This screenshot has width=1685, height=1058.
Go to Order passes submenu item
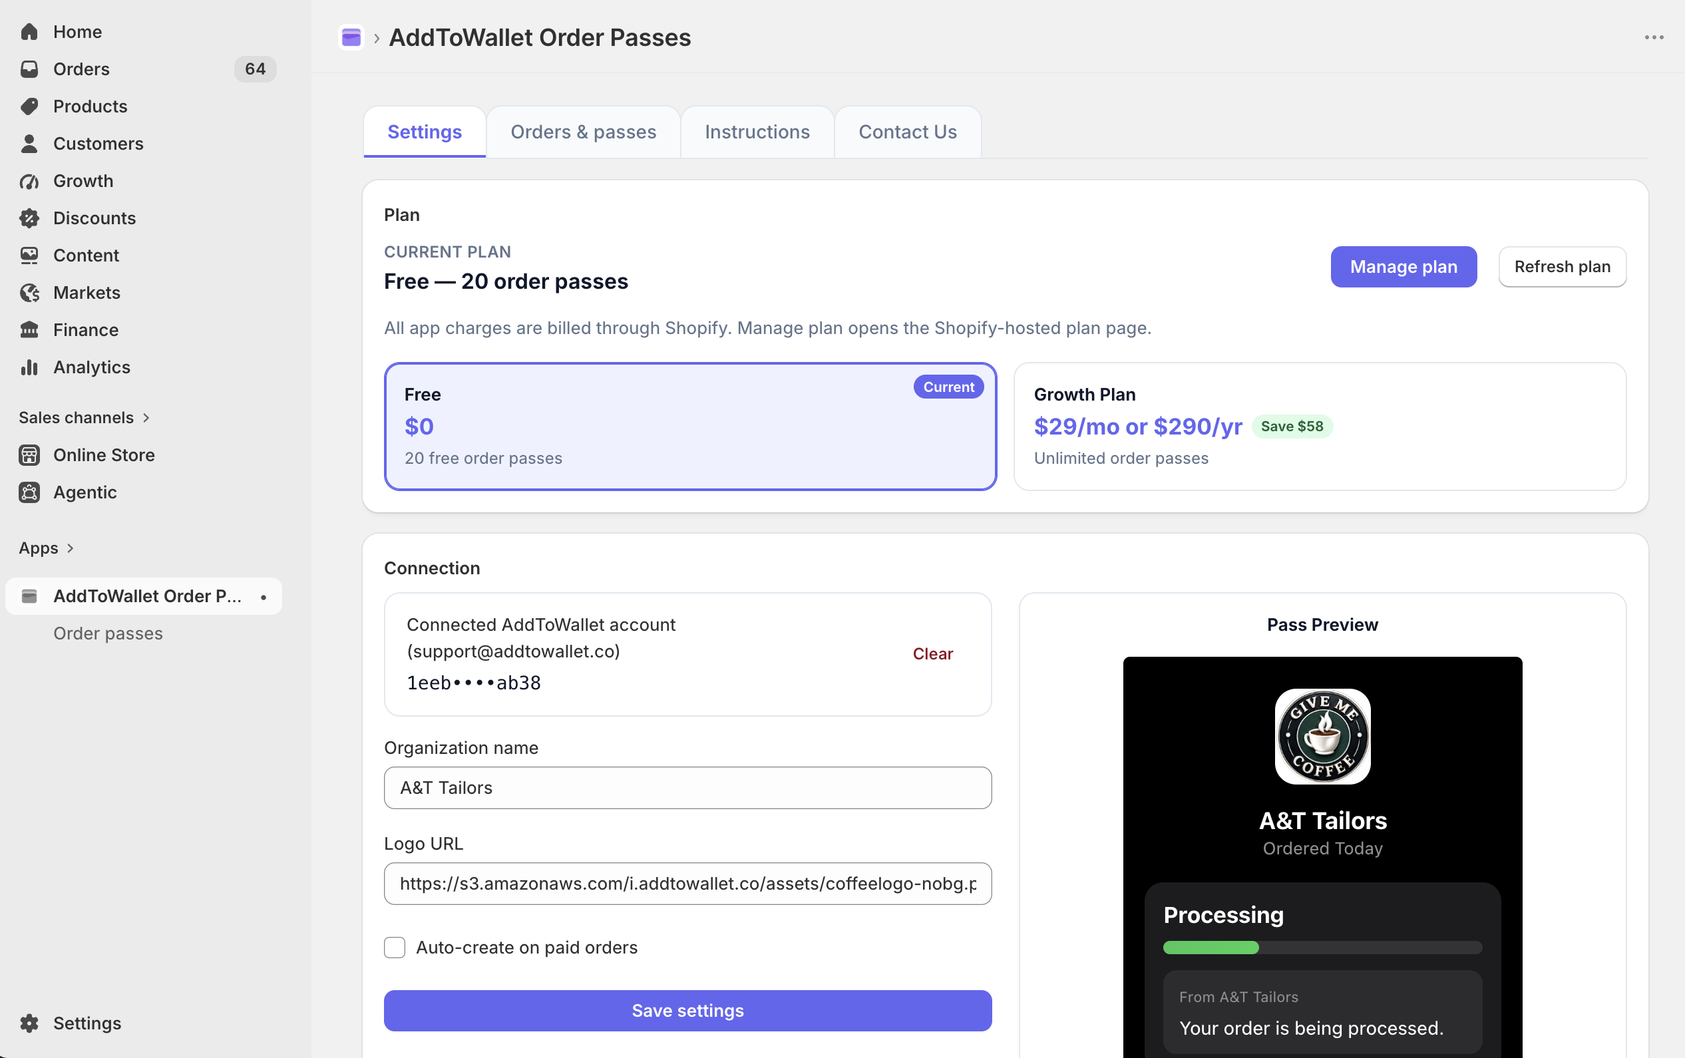coord(108,633)
